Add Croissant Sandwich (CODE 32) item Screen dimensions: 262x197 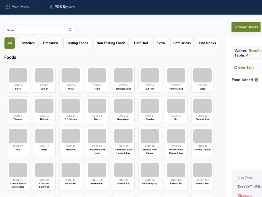point(44,176)
